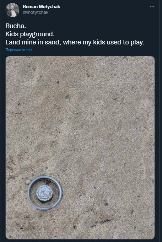Viewport: 162px width, 242px height.
Task: Open the tweet's three-dot More menu
Action: [152, 7]
